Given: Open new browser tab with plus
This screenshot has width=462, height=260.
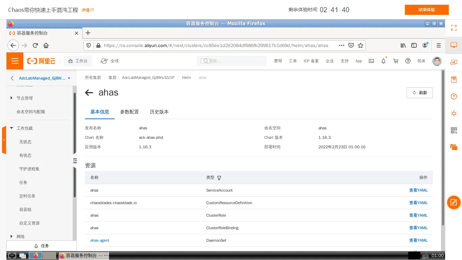Looking at the screenshot, I should tap(88, 33).
